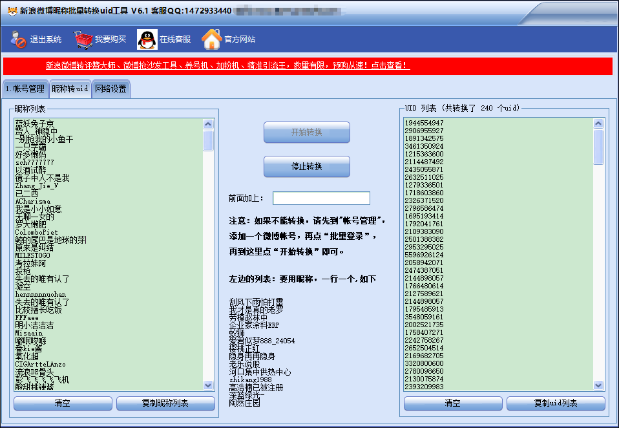The image size is (619, 428).
Task: Select UID 1718603860 in list
Action: point(425,193)
